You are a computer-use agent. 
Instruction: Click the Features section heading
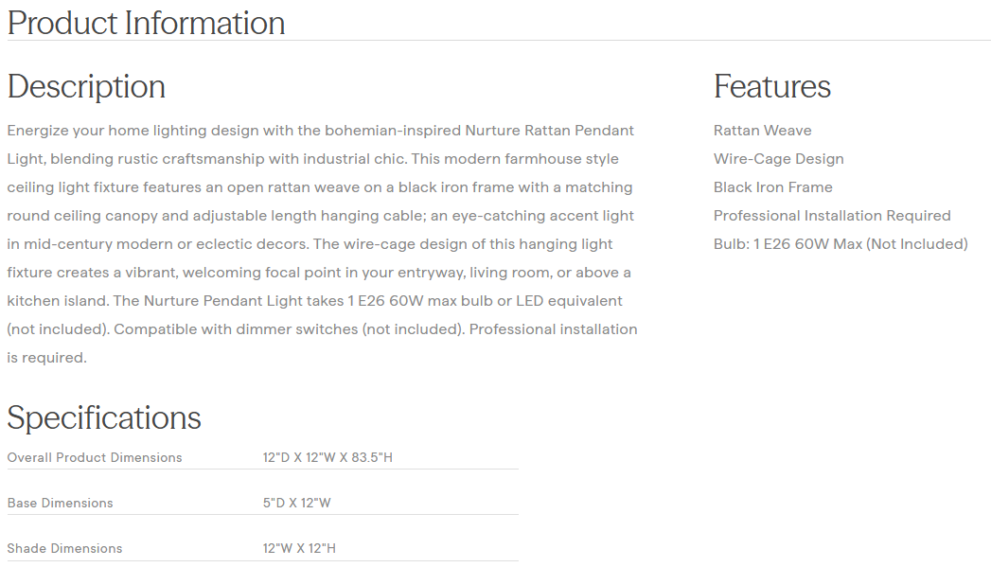[771, 86]
